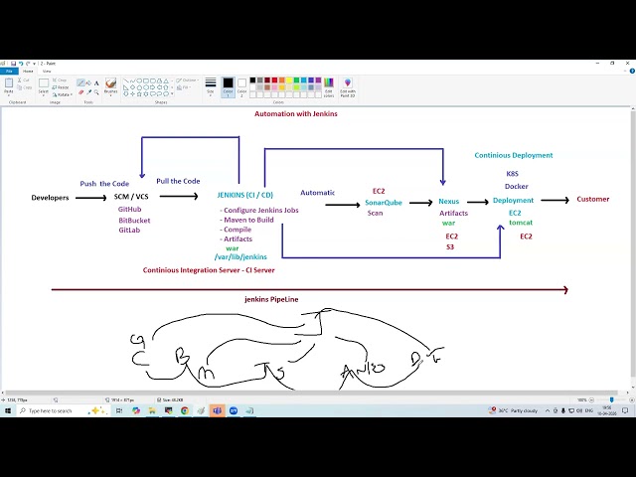Screen dimensions: 636x477
Task: Pick the Diamond shape
Action: (x=132, y=87)
